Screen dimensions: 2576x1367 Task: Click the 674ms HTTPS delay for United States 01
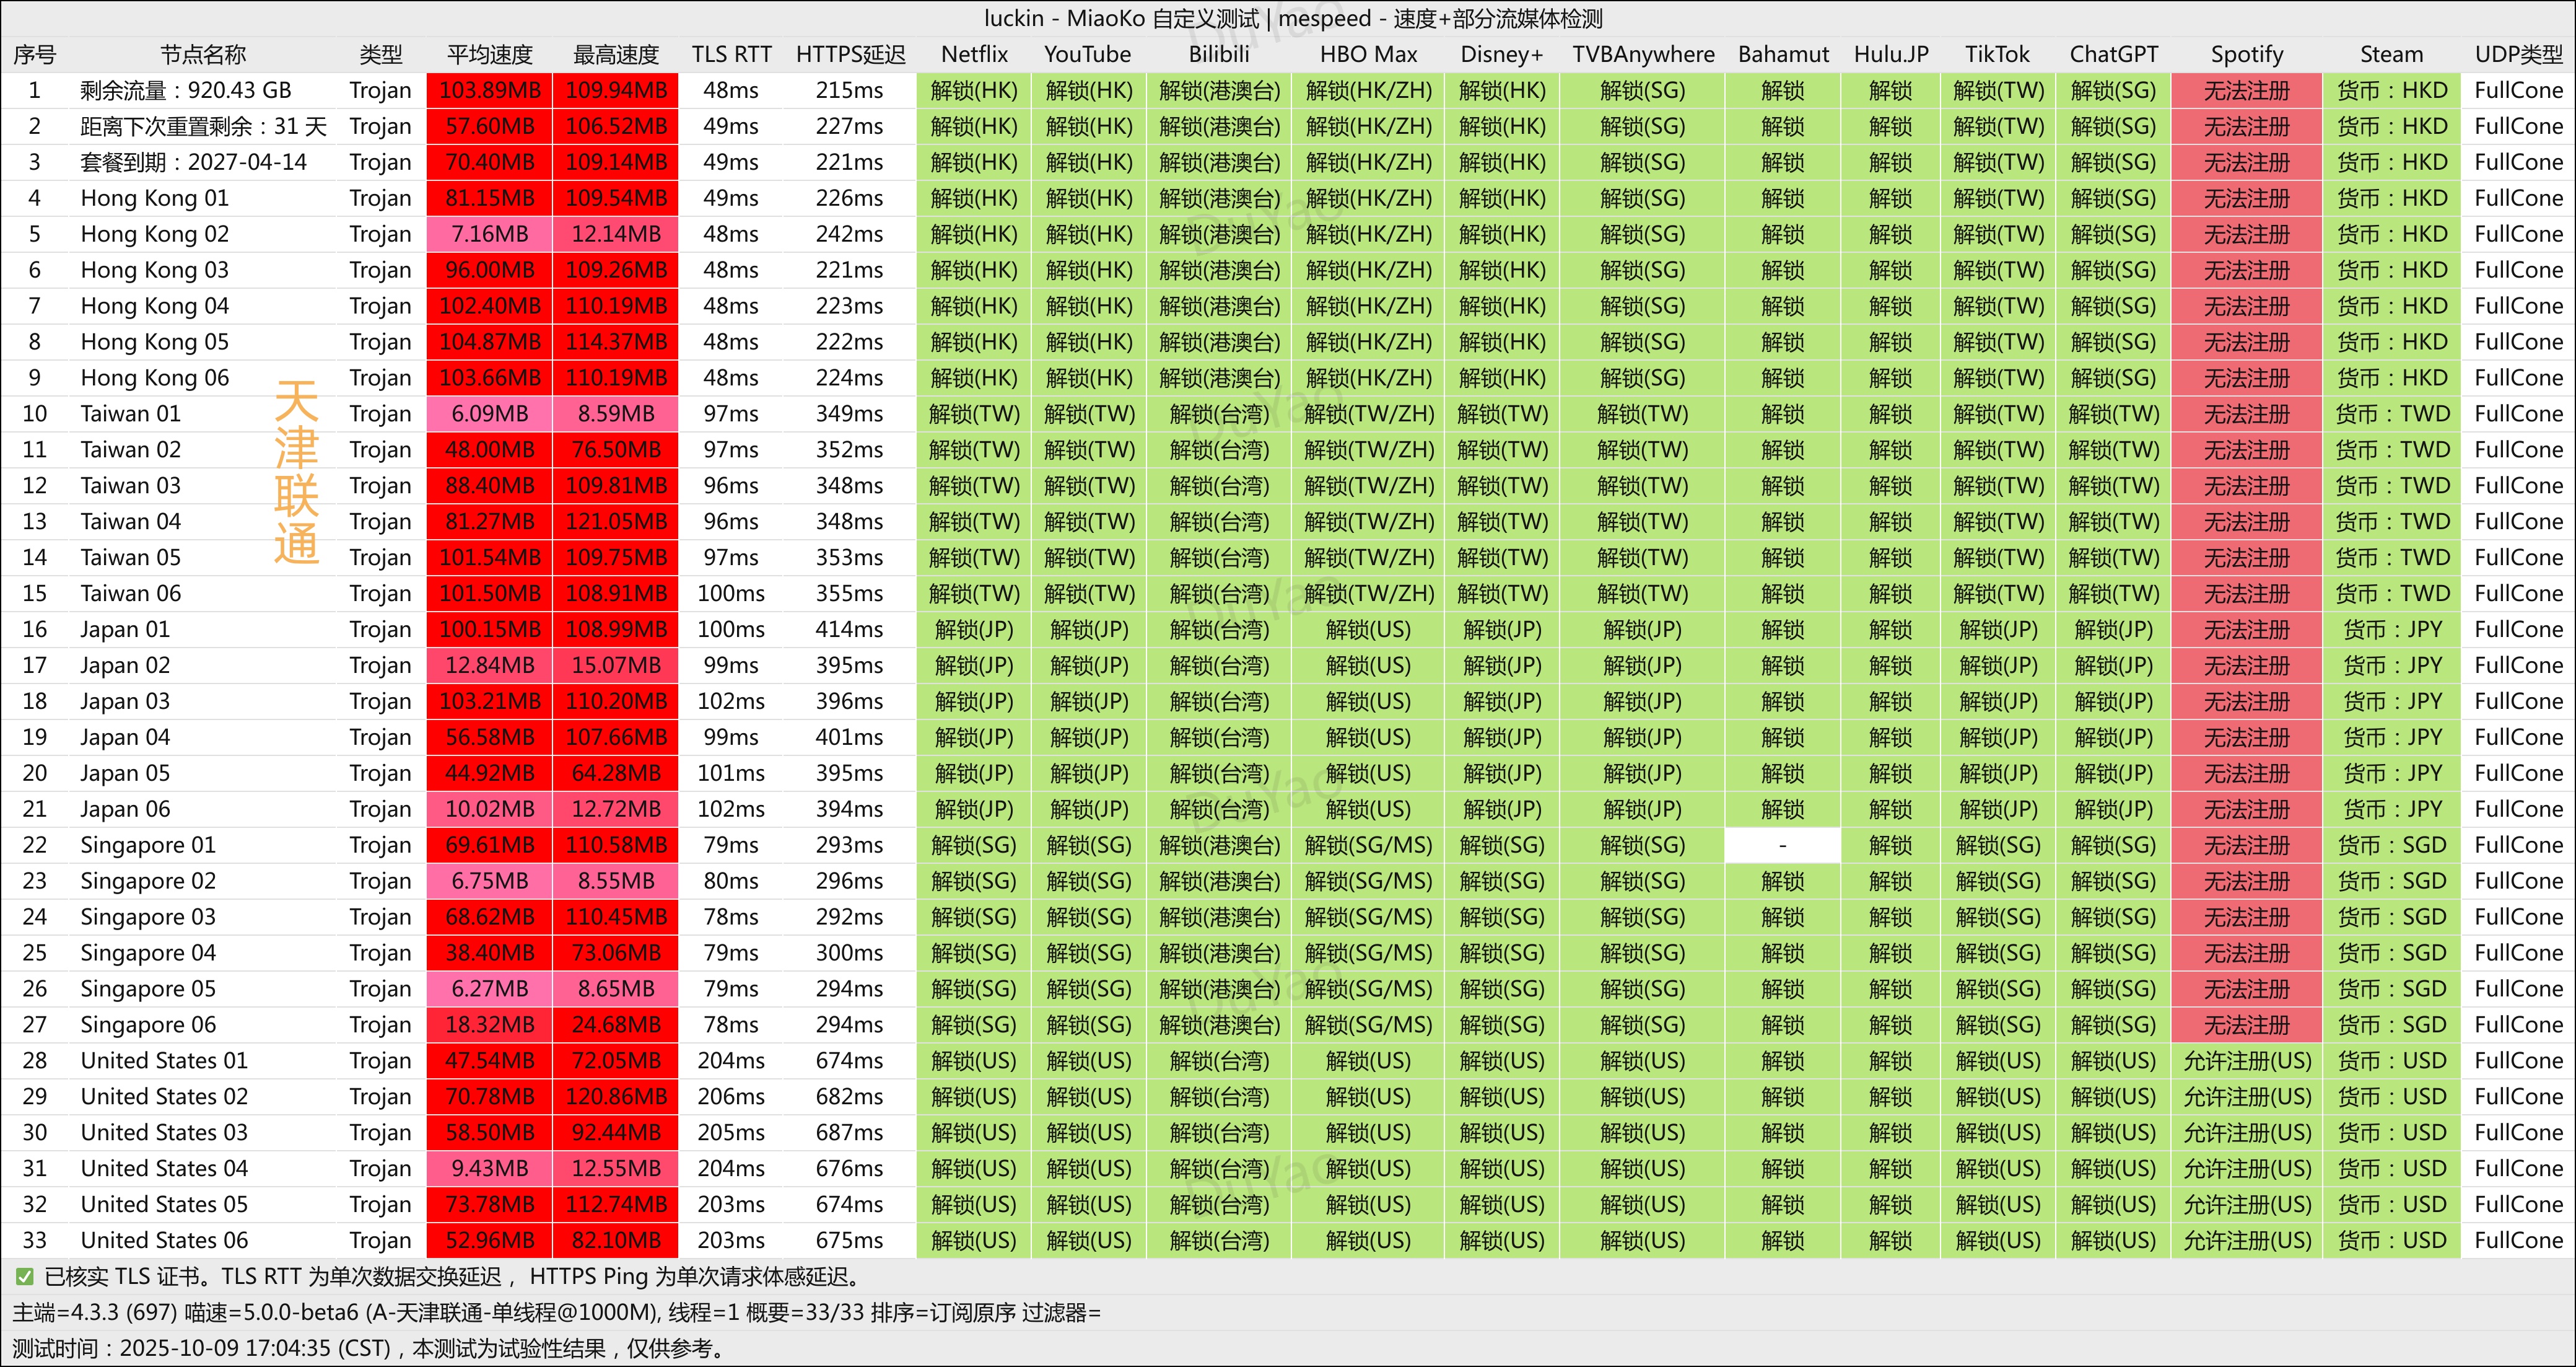point(849,1061)
